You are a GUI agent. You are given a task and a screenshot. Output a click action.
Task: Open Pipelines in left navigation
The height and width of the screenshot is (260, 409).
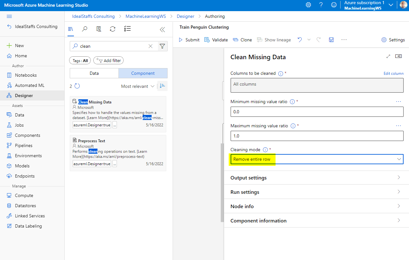point(24,145)
